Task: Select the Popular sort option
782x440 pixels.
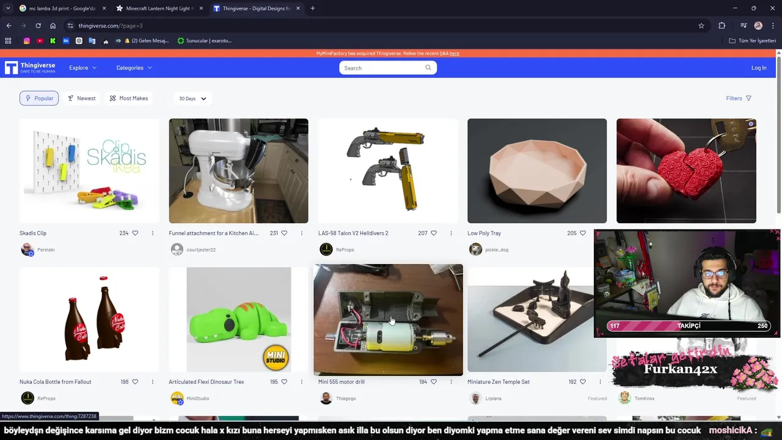Action: click(39, 98)
